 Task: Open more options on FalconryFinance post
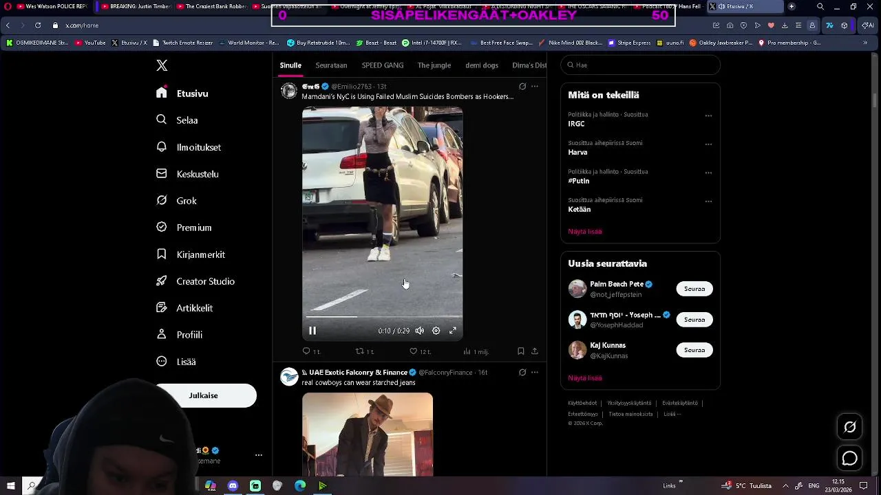pyautogui.click(x=535, y=373)
